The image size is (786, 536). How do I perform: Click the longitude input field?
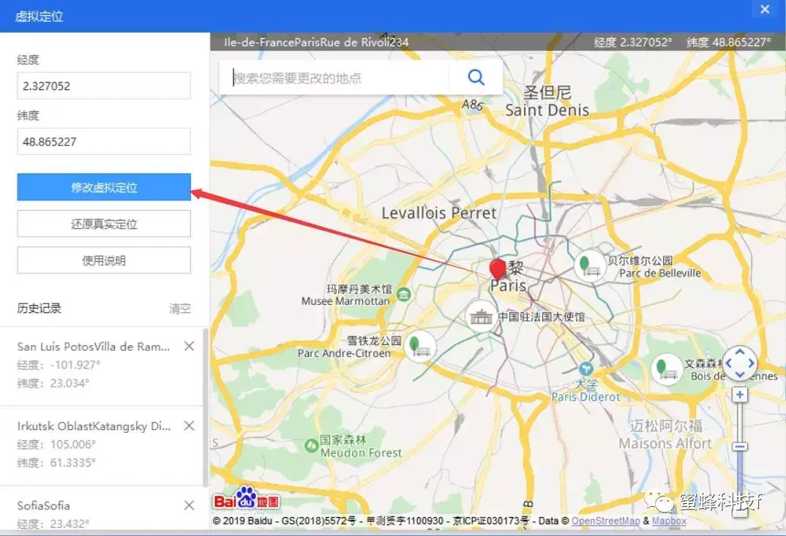(104, 86)
